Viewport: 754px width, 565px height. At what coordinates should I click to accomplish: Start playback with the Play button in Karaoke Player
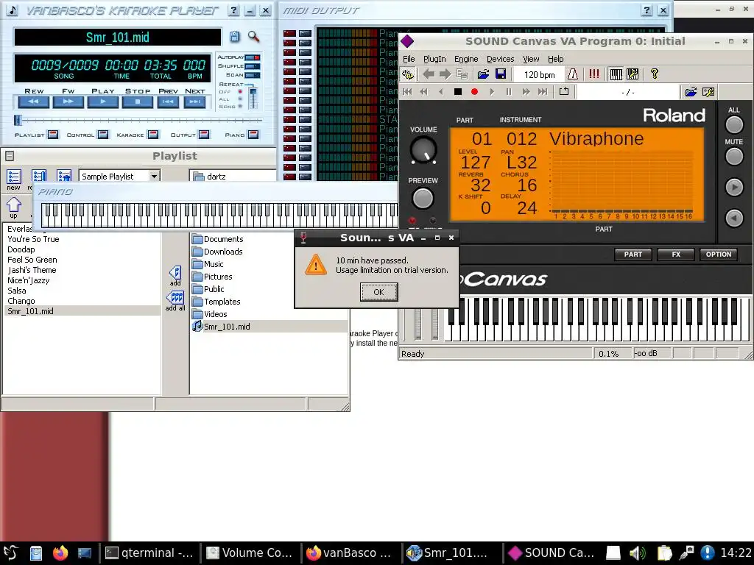click(103, 102)
